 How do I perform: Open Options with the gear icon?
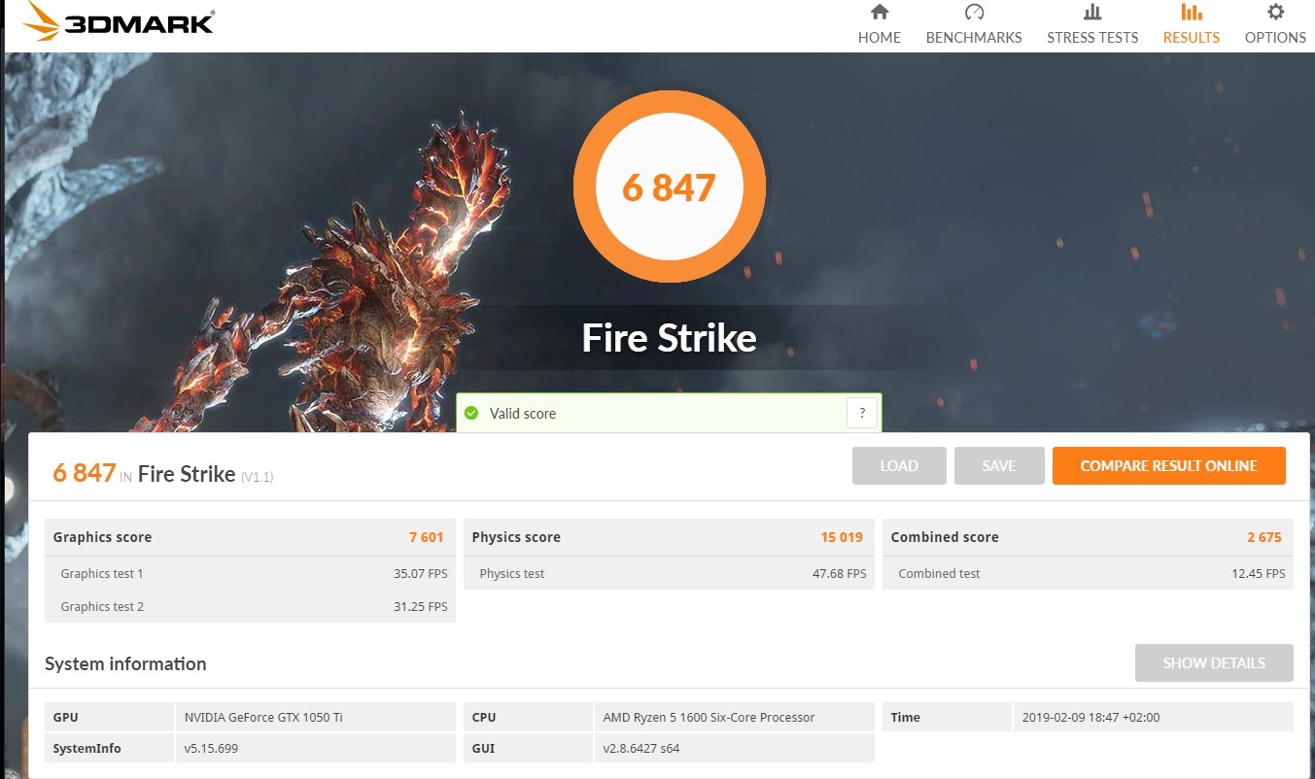1275,13
